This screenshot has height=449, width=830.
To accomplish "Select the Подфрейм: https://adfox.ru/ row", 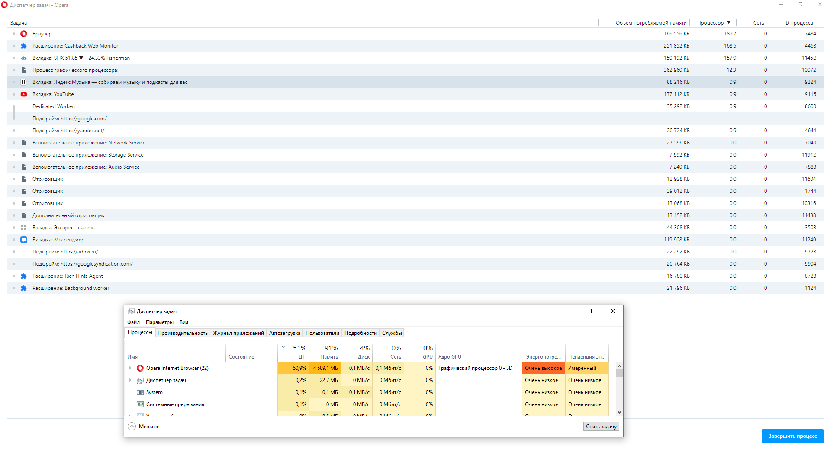I will 415,252.
